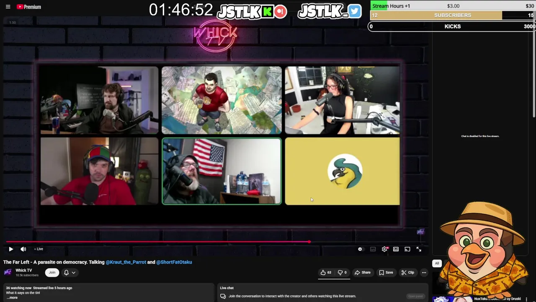Click '36 watching now' description text
This screenshot has width=536, height=302.
pyautogui.click(x=18, y=288)
